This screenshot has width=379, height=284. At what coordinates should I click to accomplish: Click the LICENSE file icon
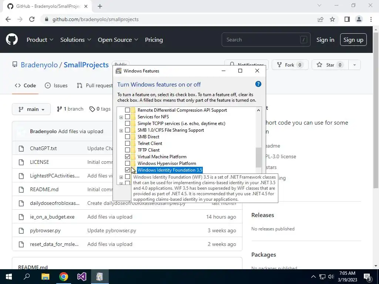[21, 162]
